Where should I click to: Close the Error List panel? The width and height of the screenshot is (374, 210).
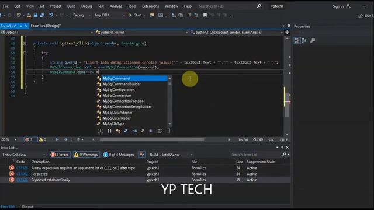pyautogui.click(x=287, y=148)
